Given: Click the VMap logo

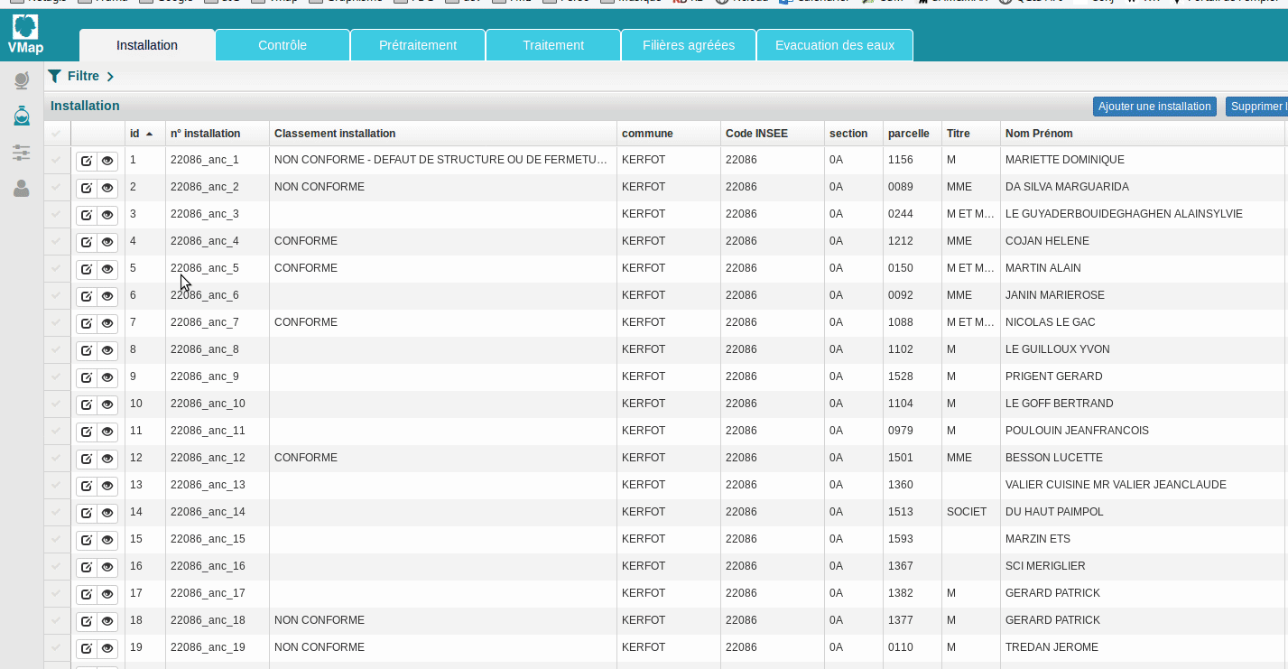Looking at the screenshot, I should tap(25, 33).
